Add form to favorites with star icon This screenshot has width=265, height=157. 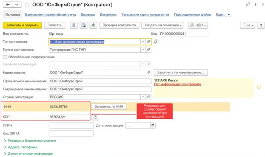pos(27,5)
